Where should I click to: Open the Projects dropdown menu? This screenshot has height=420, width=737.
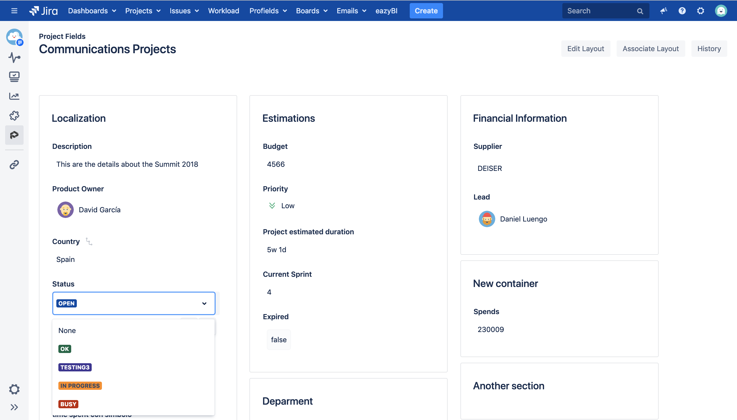pyautogui.click(x=143, y=11)
